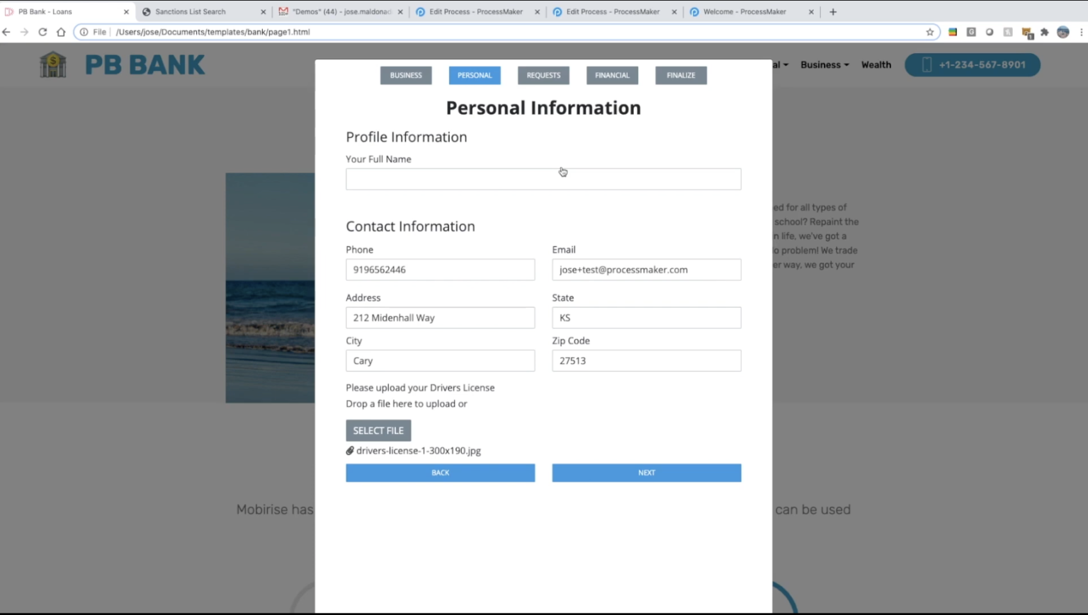This screenshot has width=1088, height=615.
Task: Click the user profile avatar icon
Action: [1062, 32]
